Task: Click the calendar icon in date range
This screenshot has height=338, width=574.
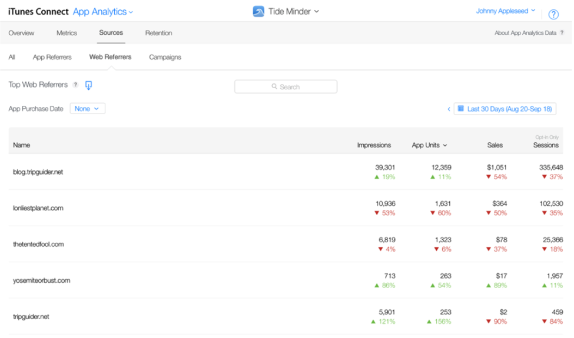Action: click(x=461, y=109)
